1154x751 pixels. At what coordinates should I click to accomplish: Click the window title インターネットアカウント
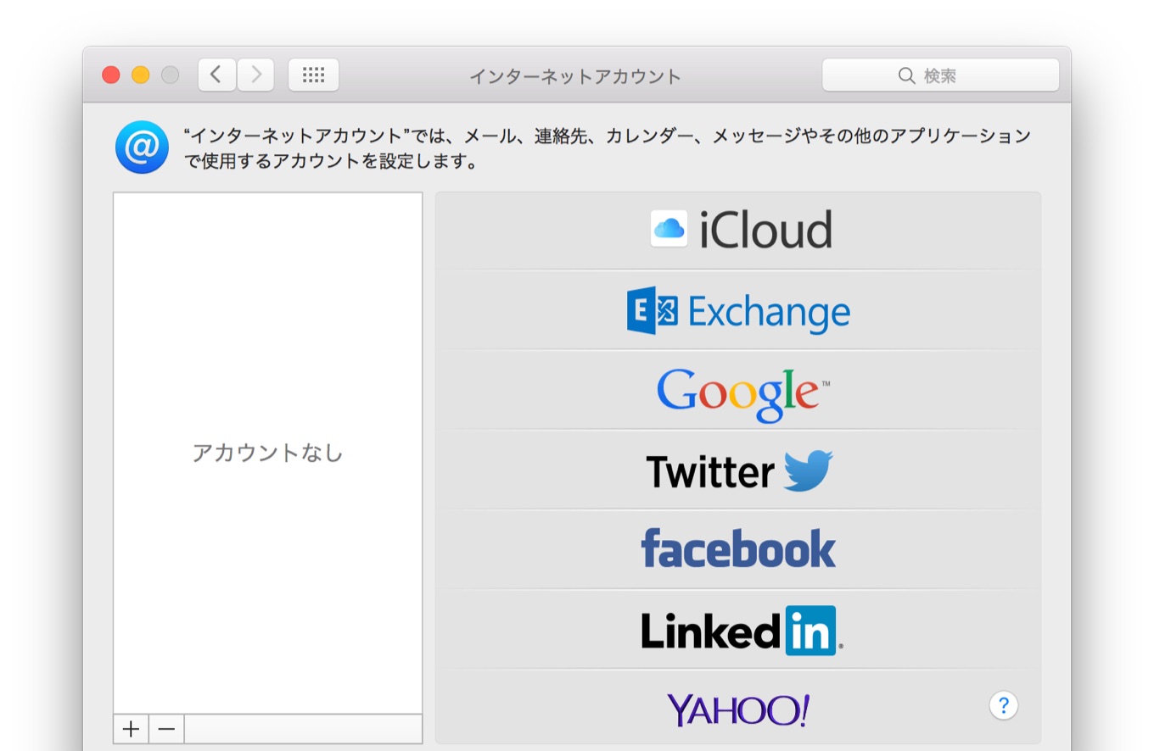575,76
